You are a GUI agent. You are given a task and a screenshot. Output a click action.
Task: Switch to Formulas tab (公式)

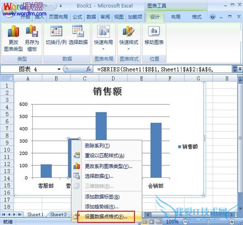77,17
